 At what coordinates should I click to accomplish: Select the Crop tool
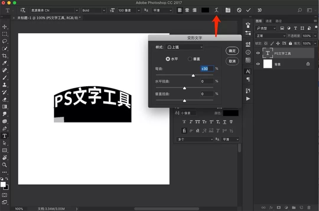coord(4,55)
